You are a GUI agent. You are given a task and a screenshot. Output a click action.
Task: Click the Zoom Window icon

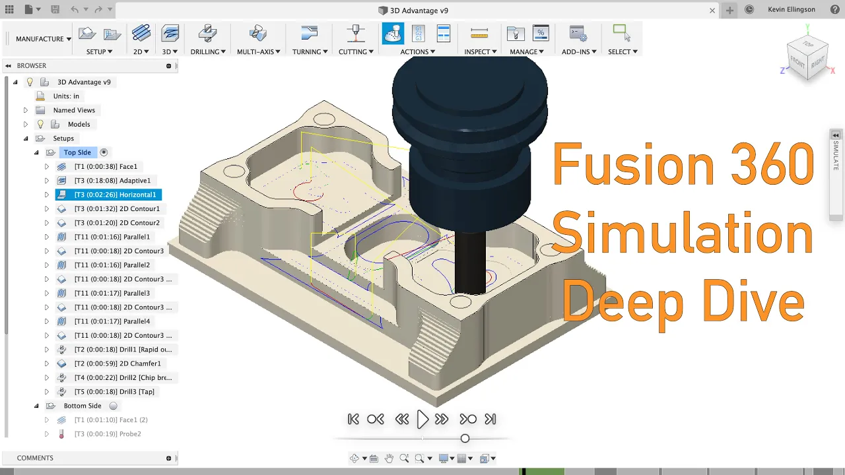click(x=421, y=459)
